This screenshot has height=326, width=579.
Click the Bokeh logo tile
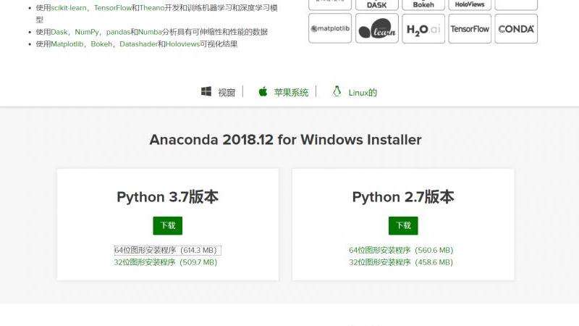click(423, 5)
